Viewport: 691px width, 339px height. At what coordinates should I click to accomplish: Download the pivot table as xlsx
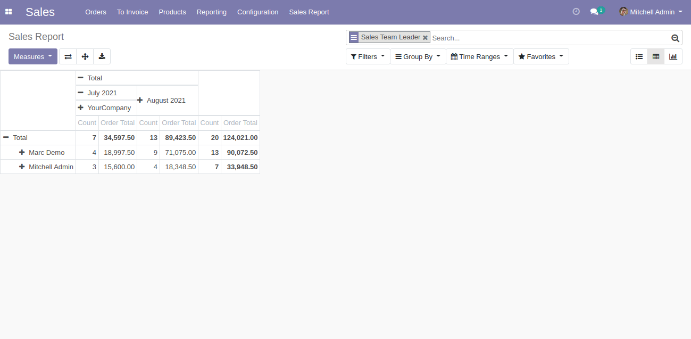click(x=102, y=56)
